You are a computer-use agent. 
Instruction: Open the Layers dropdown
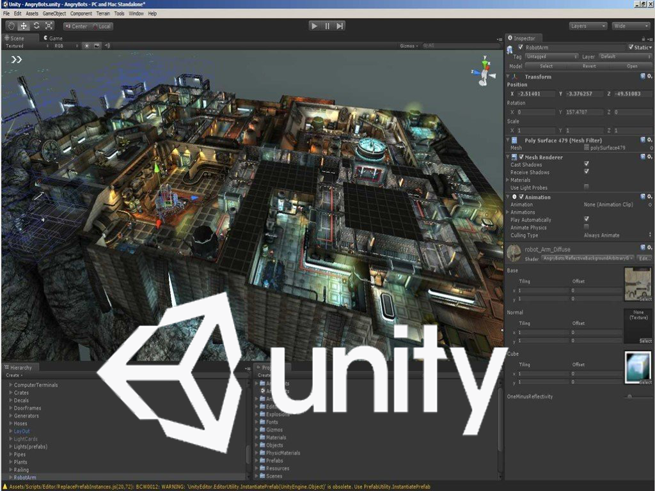coord(588,26)
